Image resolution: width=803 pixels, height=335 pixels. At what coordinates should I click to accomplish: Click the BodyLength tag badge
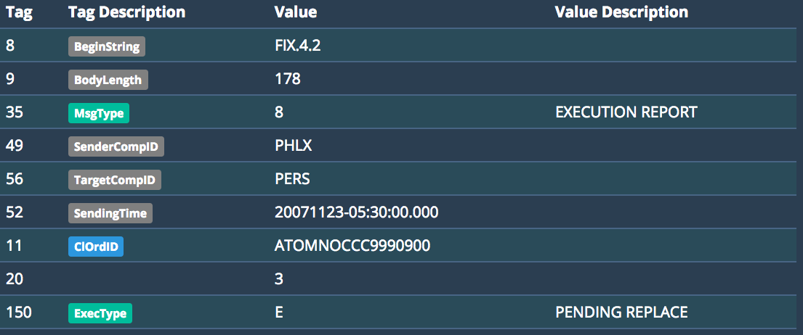[x=108, y=80]
